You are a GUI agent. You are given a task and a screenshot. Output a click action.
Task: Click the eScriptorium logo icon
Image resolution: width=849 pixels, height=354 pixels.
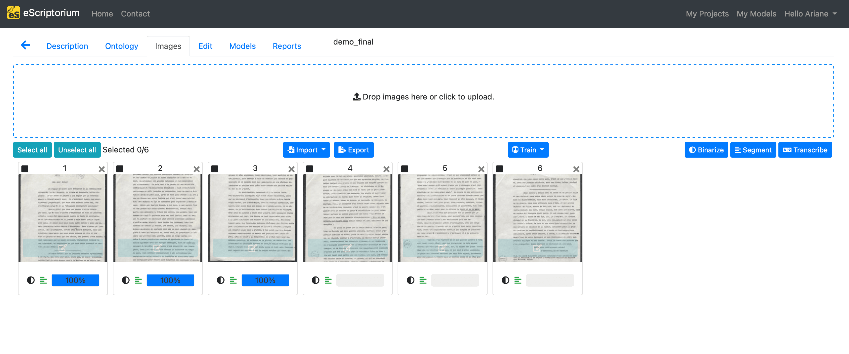coord(13,13)
